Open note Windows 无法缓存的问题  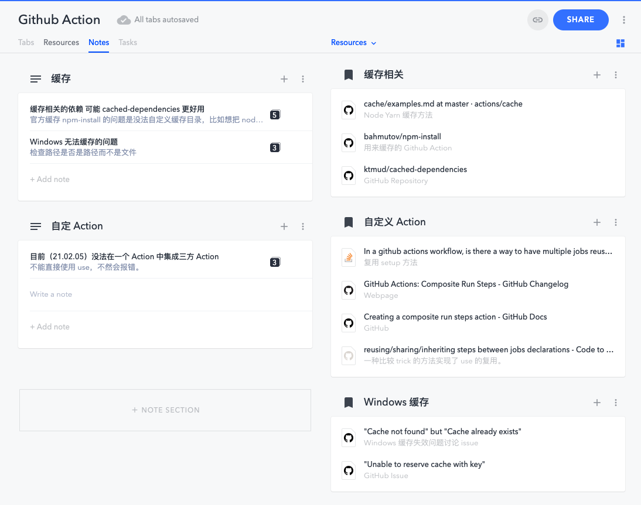(74, 142)
